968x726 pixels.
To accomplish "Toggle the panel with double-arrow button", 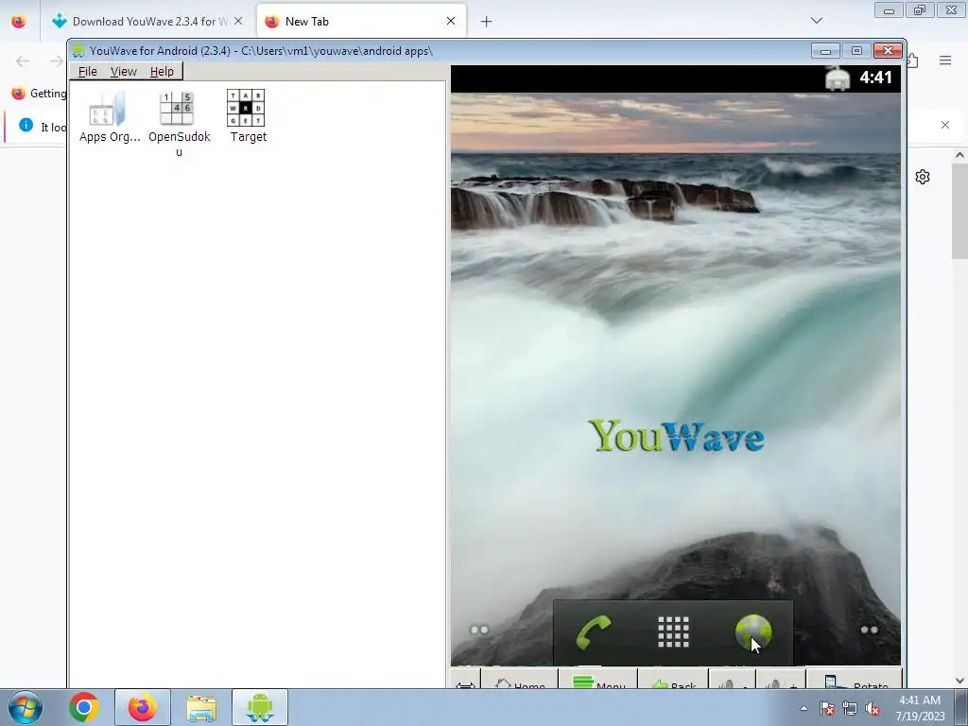I will pyautogui.click(x=465, y=681).
